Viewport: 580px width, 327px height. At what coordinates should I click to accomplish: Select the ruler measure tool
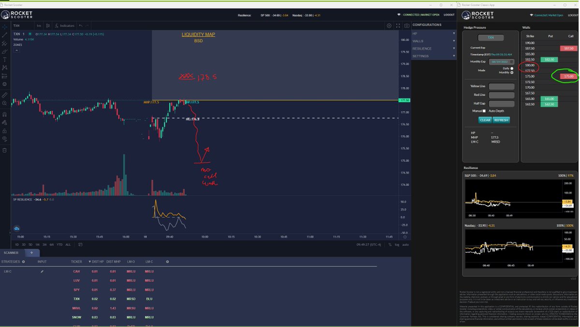pyautogui.click(x=4, y=95)
